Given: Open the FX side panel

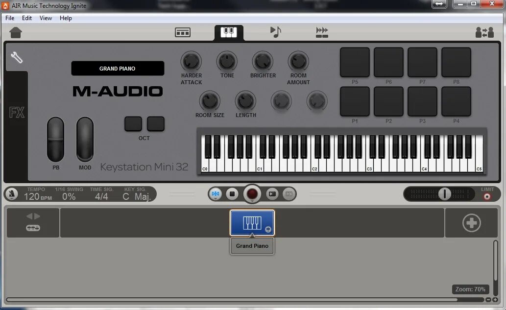Looking at the screenshot, I should coord(17,112).
